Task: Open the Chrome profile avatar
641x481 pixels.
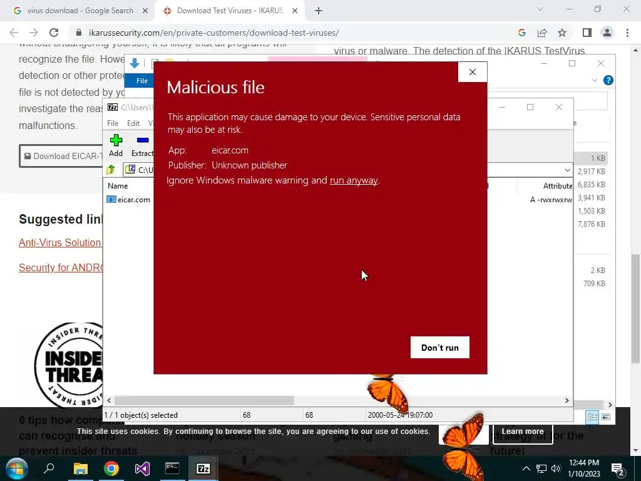Action: click(607, 33)
